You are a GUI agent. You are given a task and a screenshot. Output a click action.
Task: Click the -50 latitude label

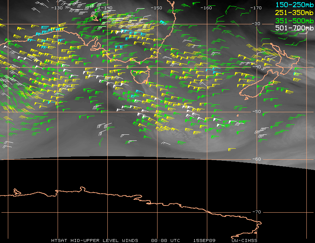(257, 111)
